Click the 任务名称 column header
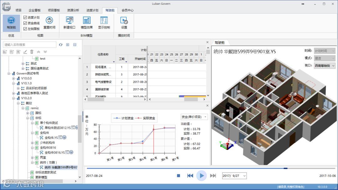Viewport: 338px width, 190px height. [103, 54]
